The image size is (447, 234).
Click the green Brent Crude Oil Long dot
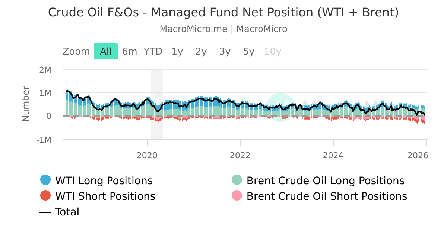click(x=237, y=180)
